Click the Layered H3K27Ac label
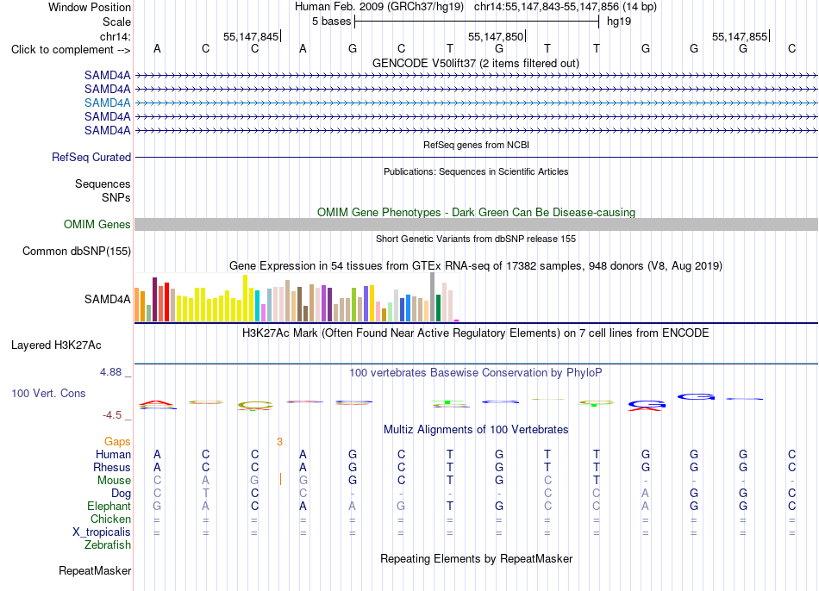Image resolution: width=819 pixels, height=591 pixels. coord(56,345)
